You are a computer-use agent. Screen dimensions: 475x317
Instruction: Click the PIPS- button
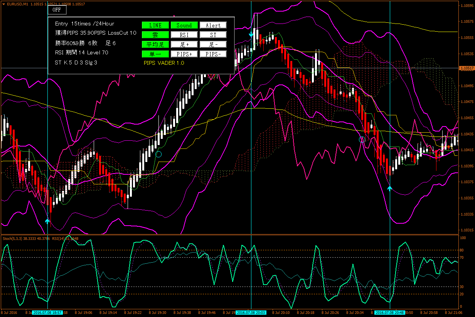coord(213,54)
